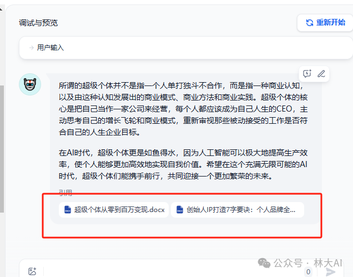Click the 引用 citations label
The height and width of the screenshot is (277, 353).
coord(65,193)
